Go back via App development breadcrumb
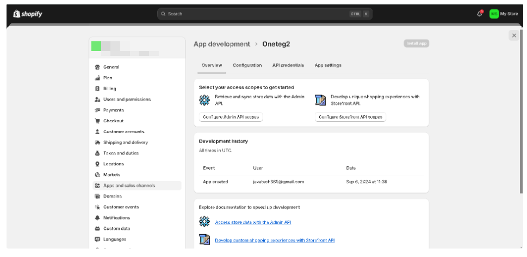This screenshot has height=257, width=527. pos(222,44)
